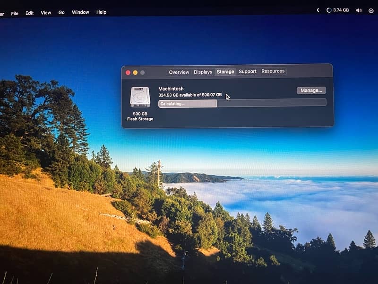Open the Go menu
This screenshot has height=284, width=378.
(x=61, y=13)
